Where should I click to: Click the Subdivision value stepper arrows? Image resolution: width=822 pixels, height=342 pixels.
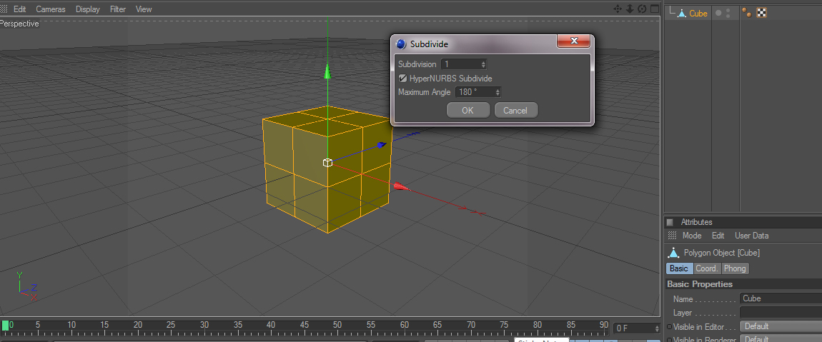(482, 64)
